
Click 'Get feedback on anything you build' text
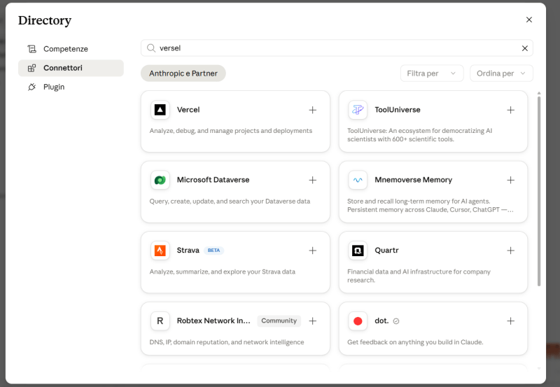[415, 342]
